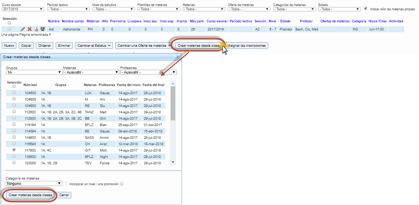Click the 'lun-17:00' schedule cell
The width and height of the screenshot is (419, 205).
(376, 29)
